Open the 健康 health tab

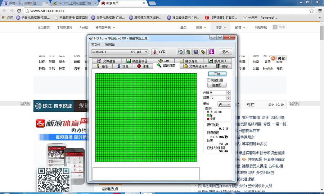(x=143, y=66)
